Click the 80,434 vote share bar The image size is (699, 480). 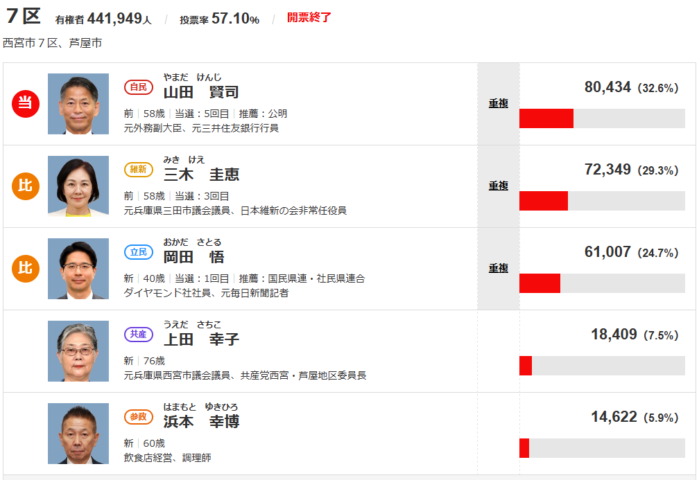click(602, 118)
